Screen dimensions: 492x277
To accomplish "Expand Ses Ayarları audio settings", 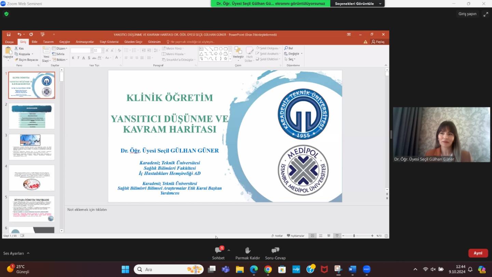I will pyautogui.click(x=16, y=253).
